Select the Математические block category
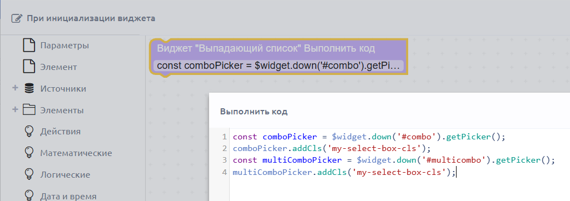Screen dimensions: 570x201 pos(76,153)
